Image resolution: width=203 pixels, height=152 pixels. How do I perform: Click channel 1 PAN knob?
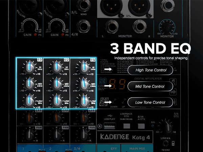coord(30,134)
